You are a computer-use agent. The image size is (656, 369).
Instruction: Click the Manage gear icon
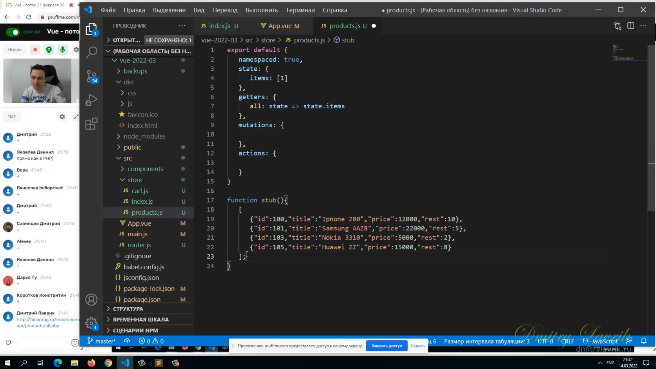tap(91, 323)
